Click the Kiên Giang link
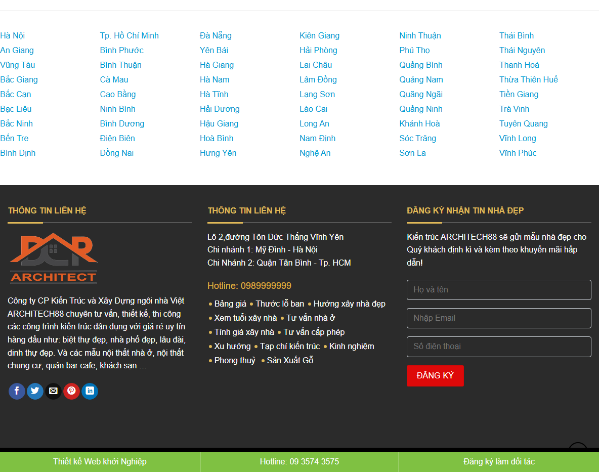 pyautogui.click(x=319, y=35)
